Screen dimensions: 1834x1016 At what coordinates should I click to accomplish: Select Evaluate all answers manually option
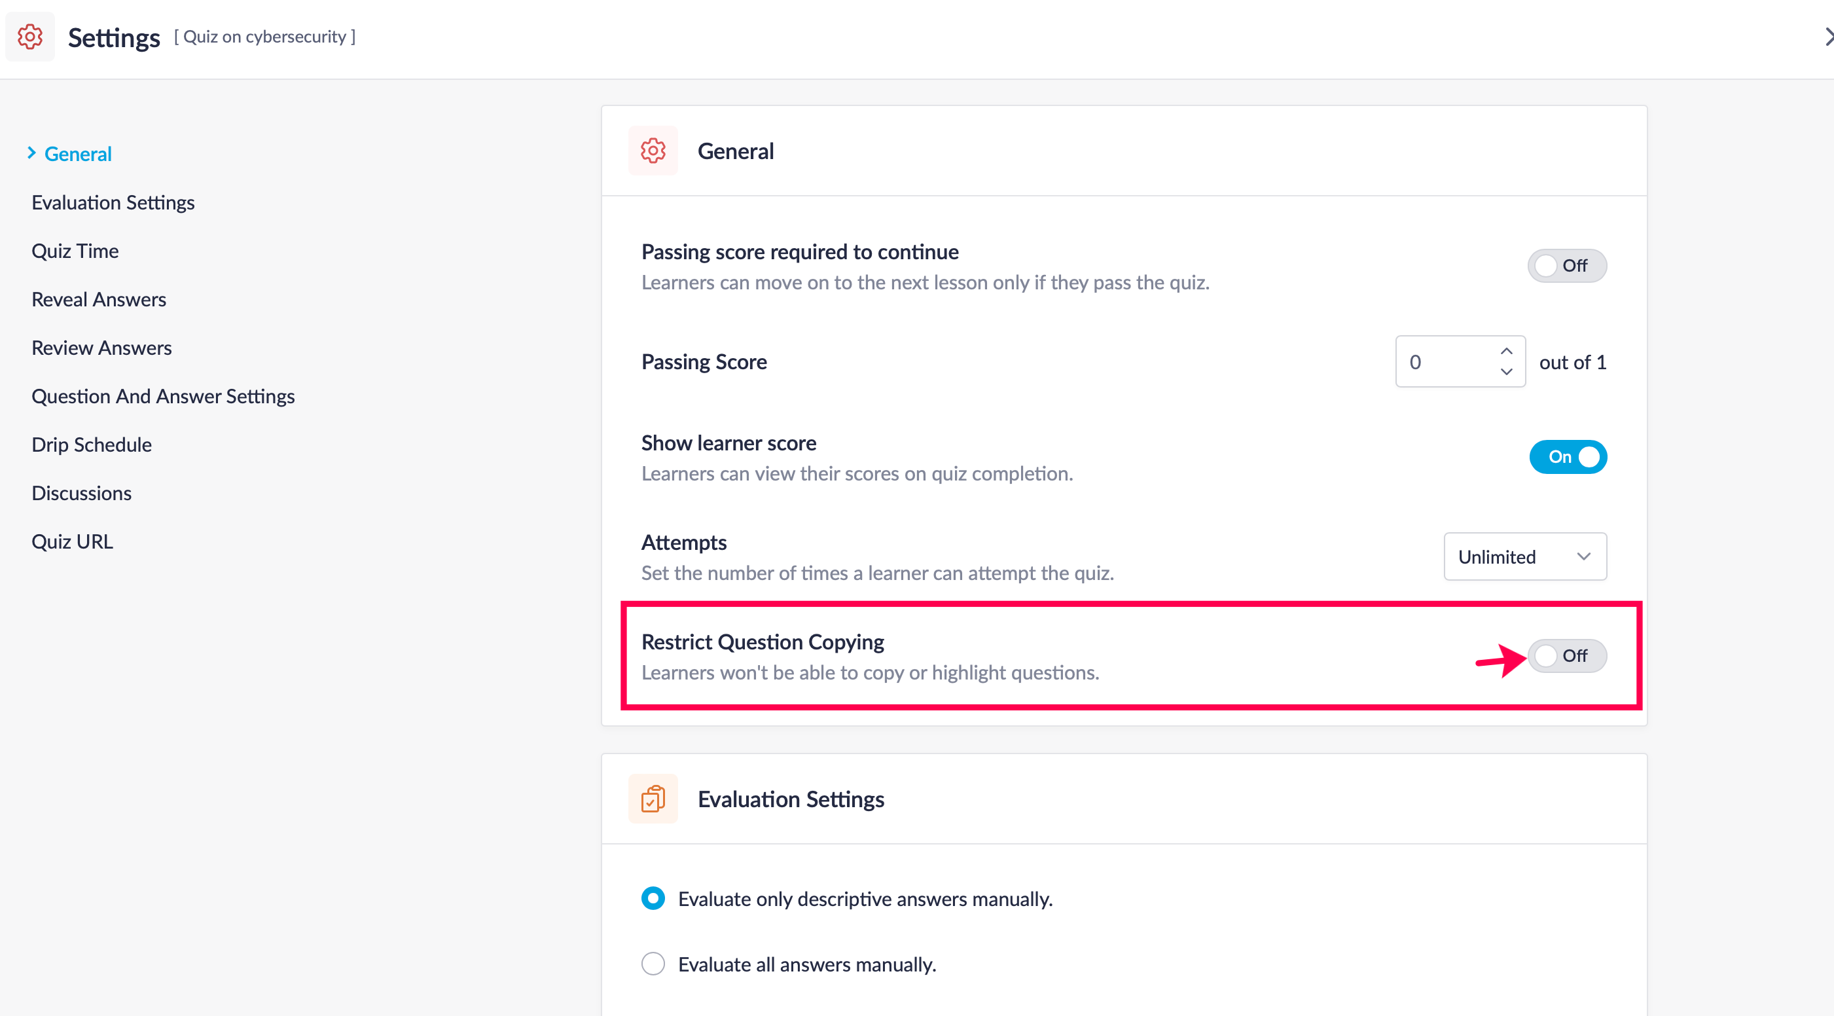(653, 964)
